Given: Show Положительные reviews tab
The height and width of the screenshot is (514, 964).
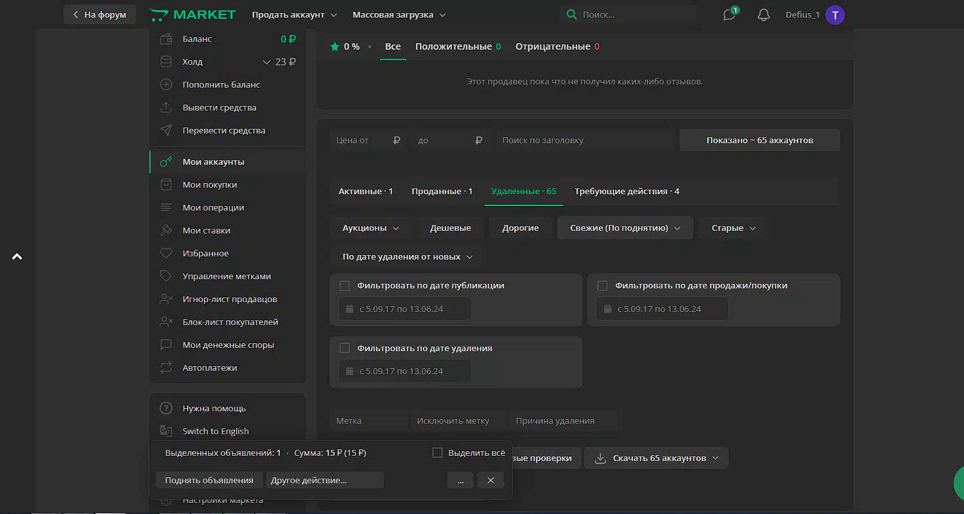Looking at the screenshot, I should (x=458, y=46).
